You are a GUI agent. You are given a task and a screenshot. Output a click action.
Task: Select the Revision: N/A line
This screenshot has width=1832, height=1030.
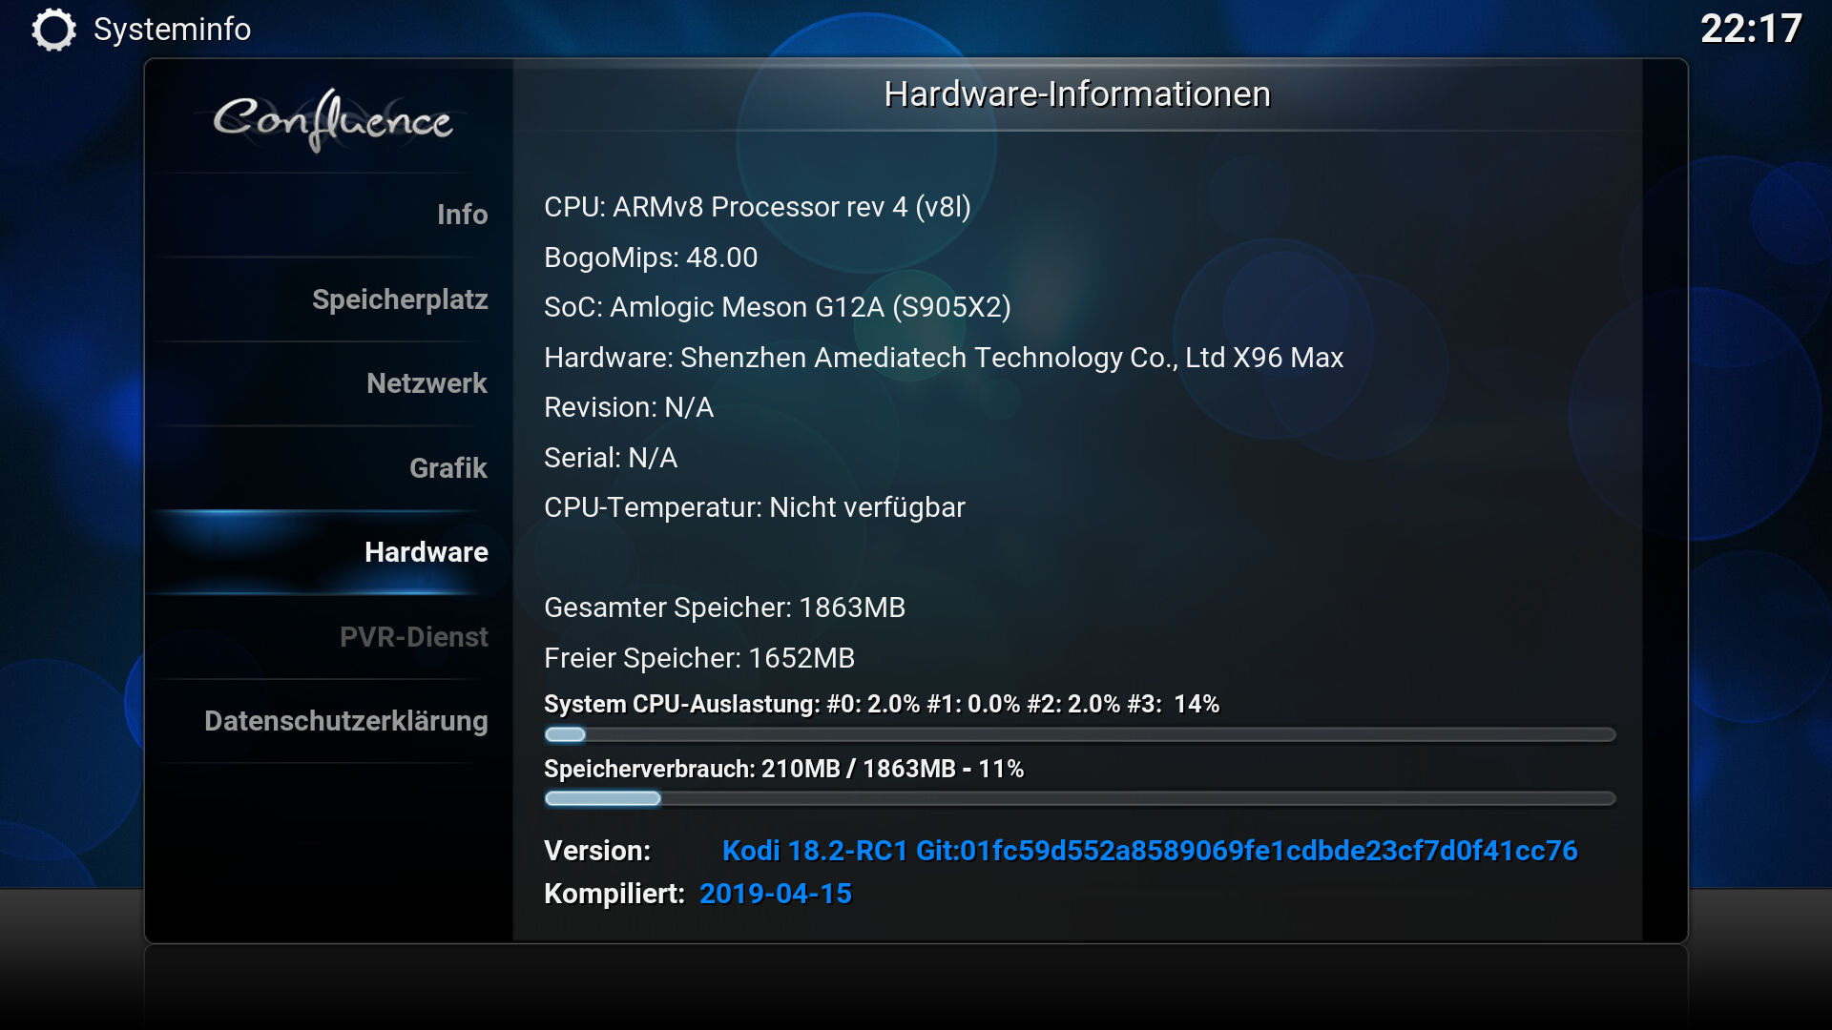click(x=629, y=407)
